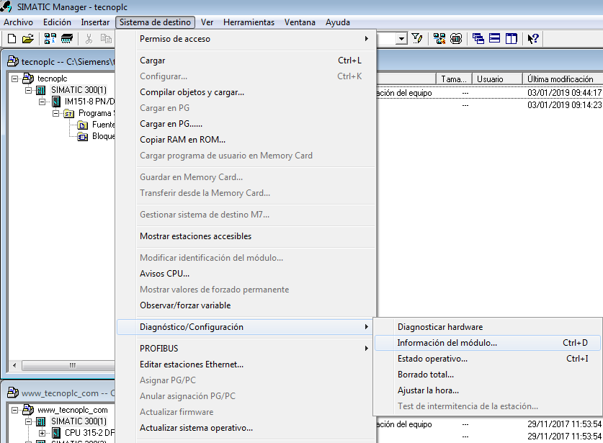Click the Accessible Nodes toolbar icon
This screenshot has width=603, height=443.
coord(50,38)
